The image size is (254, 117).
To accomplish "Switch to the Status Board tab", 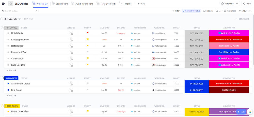I will 60,4.
